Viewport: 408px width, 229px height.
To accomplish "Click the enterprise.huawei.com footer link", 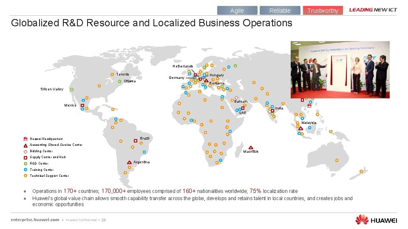I will (35, 220).
